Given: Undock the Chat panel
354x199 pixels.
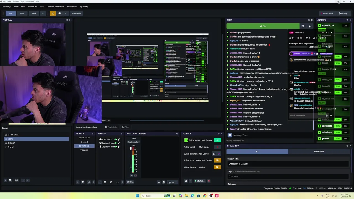Looking at the screenshot, I should coord(309,20).
